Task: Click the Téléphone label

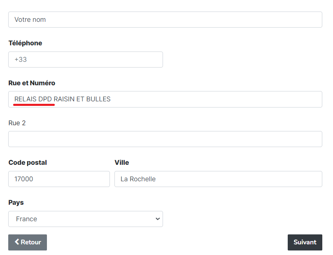Action: (25, 43)
